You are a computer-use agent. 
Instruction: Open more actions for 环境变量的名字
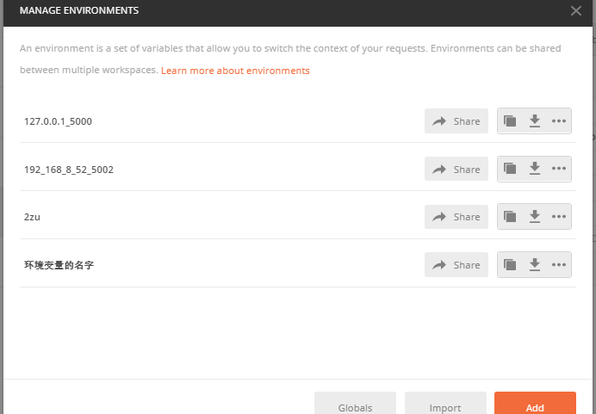pos(559,265)
